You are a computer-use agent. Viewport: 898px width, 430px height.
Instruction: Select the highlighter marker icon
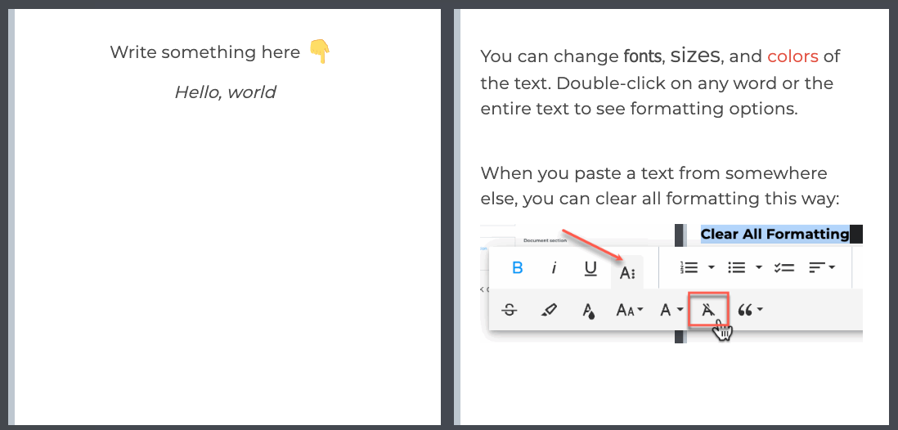tap(549, 311)
